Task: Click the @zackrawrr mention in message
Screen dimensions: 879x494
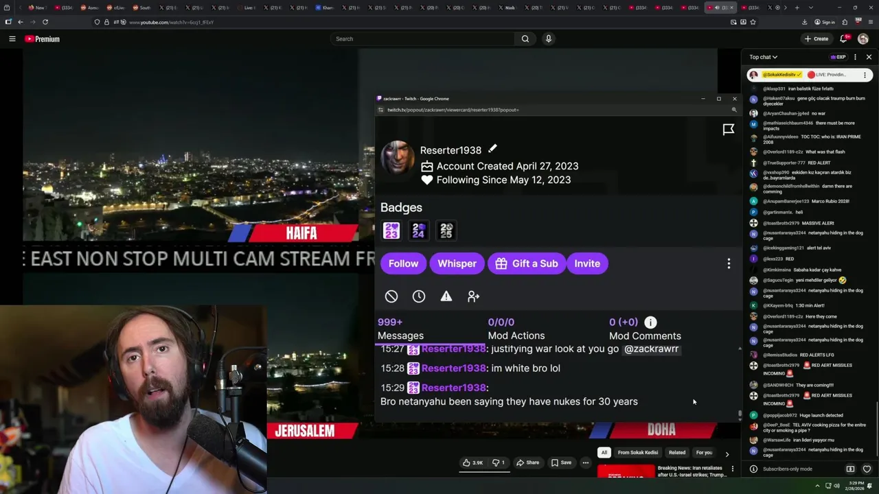Action: (x=651, y=349)
